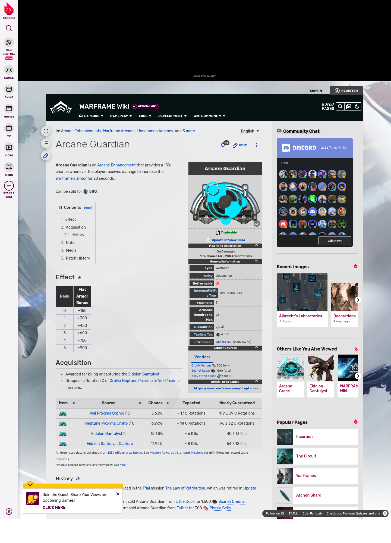Collapse the Official Drop Tables section
The height and width of the screenshot is (543, 391).
pos(256,381)
